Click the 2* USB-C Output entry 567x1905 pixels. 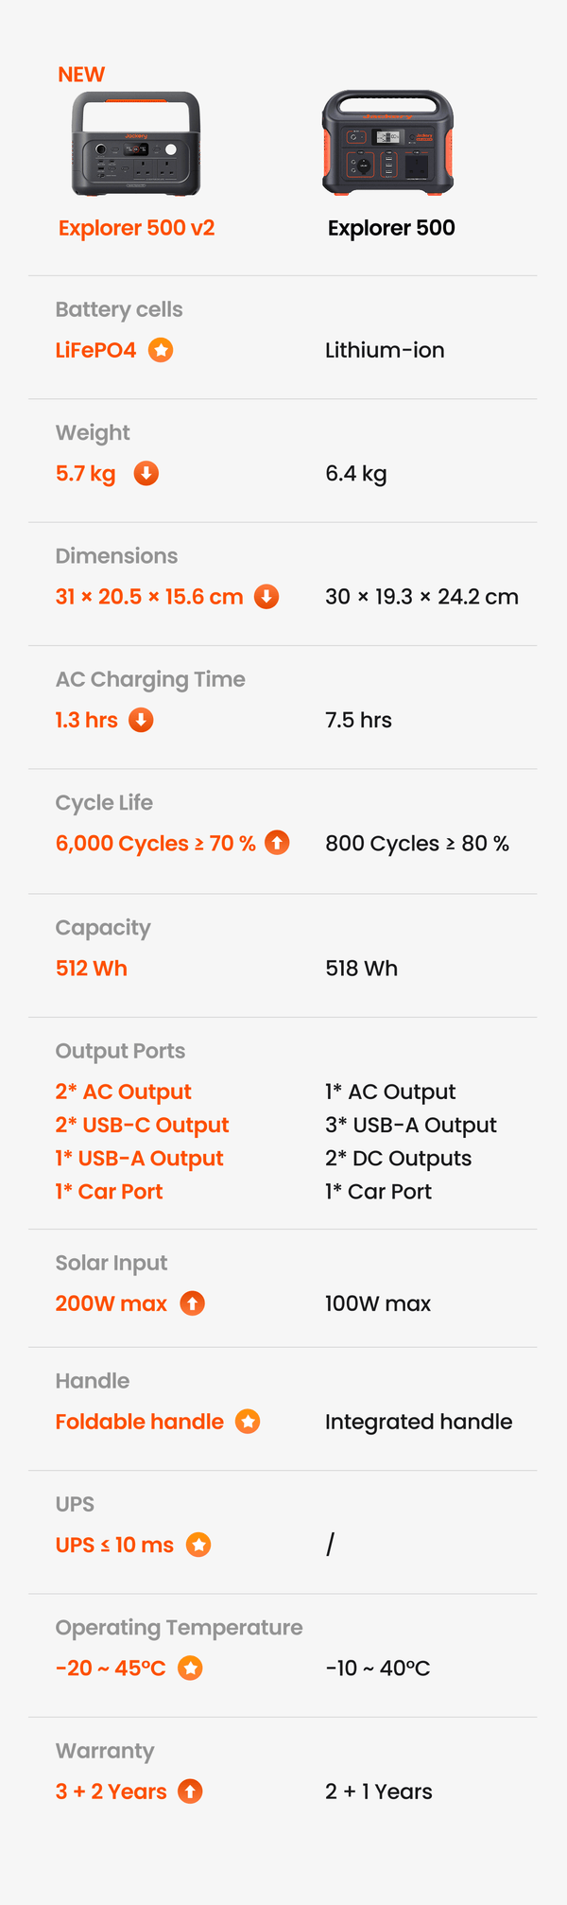pos(142,1125)
